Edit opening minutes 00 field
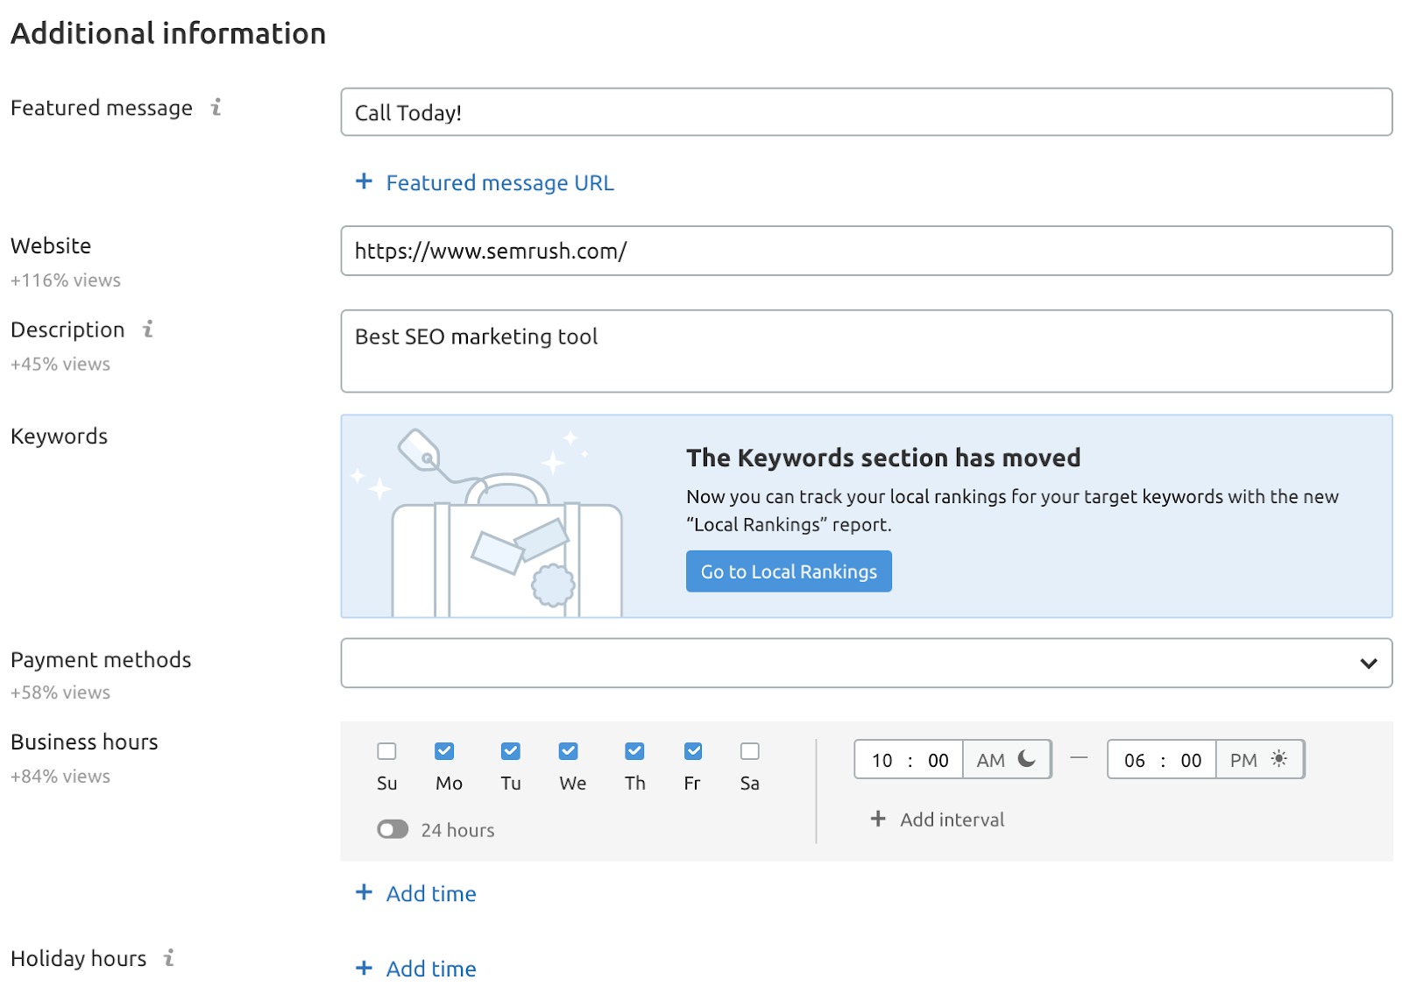This screenshot has height=1008, width=1402. tap(938, 760)
